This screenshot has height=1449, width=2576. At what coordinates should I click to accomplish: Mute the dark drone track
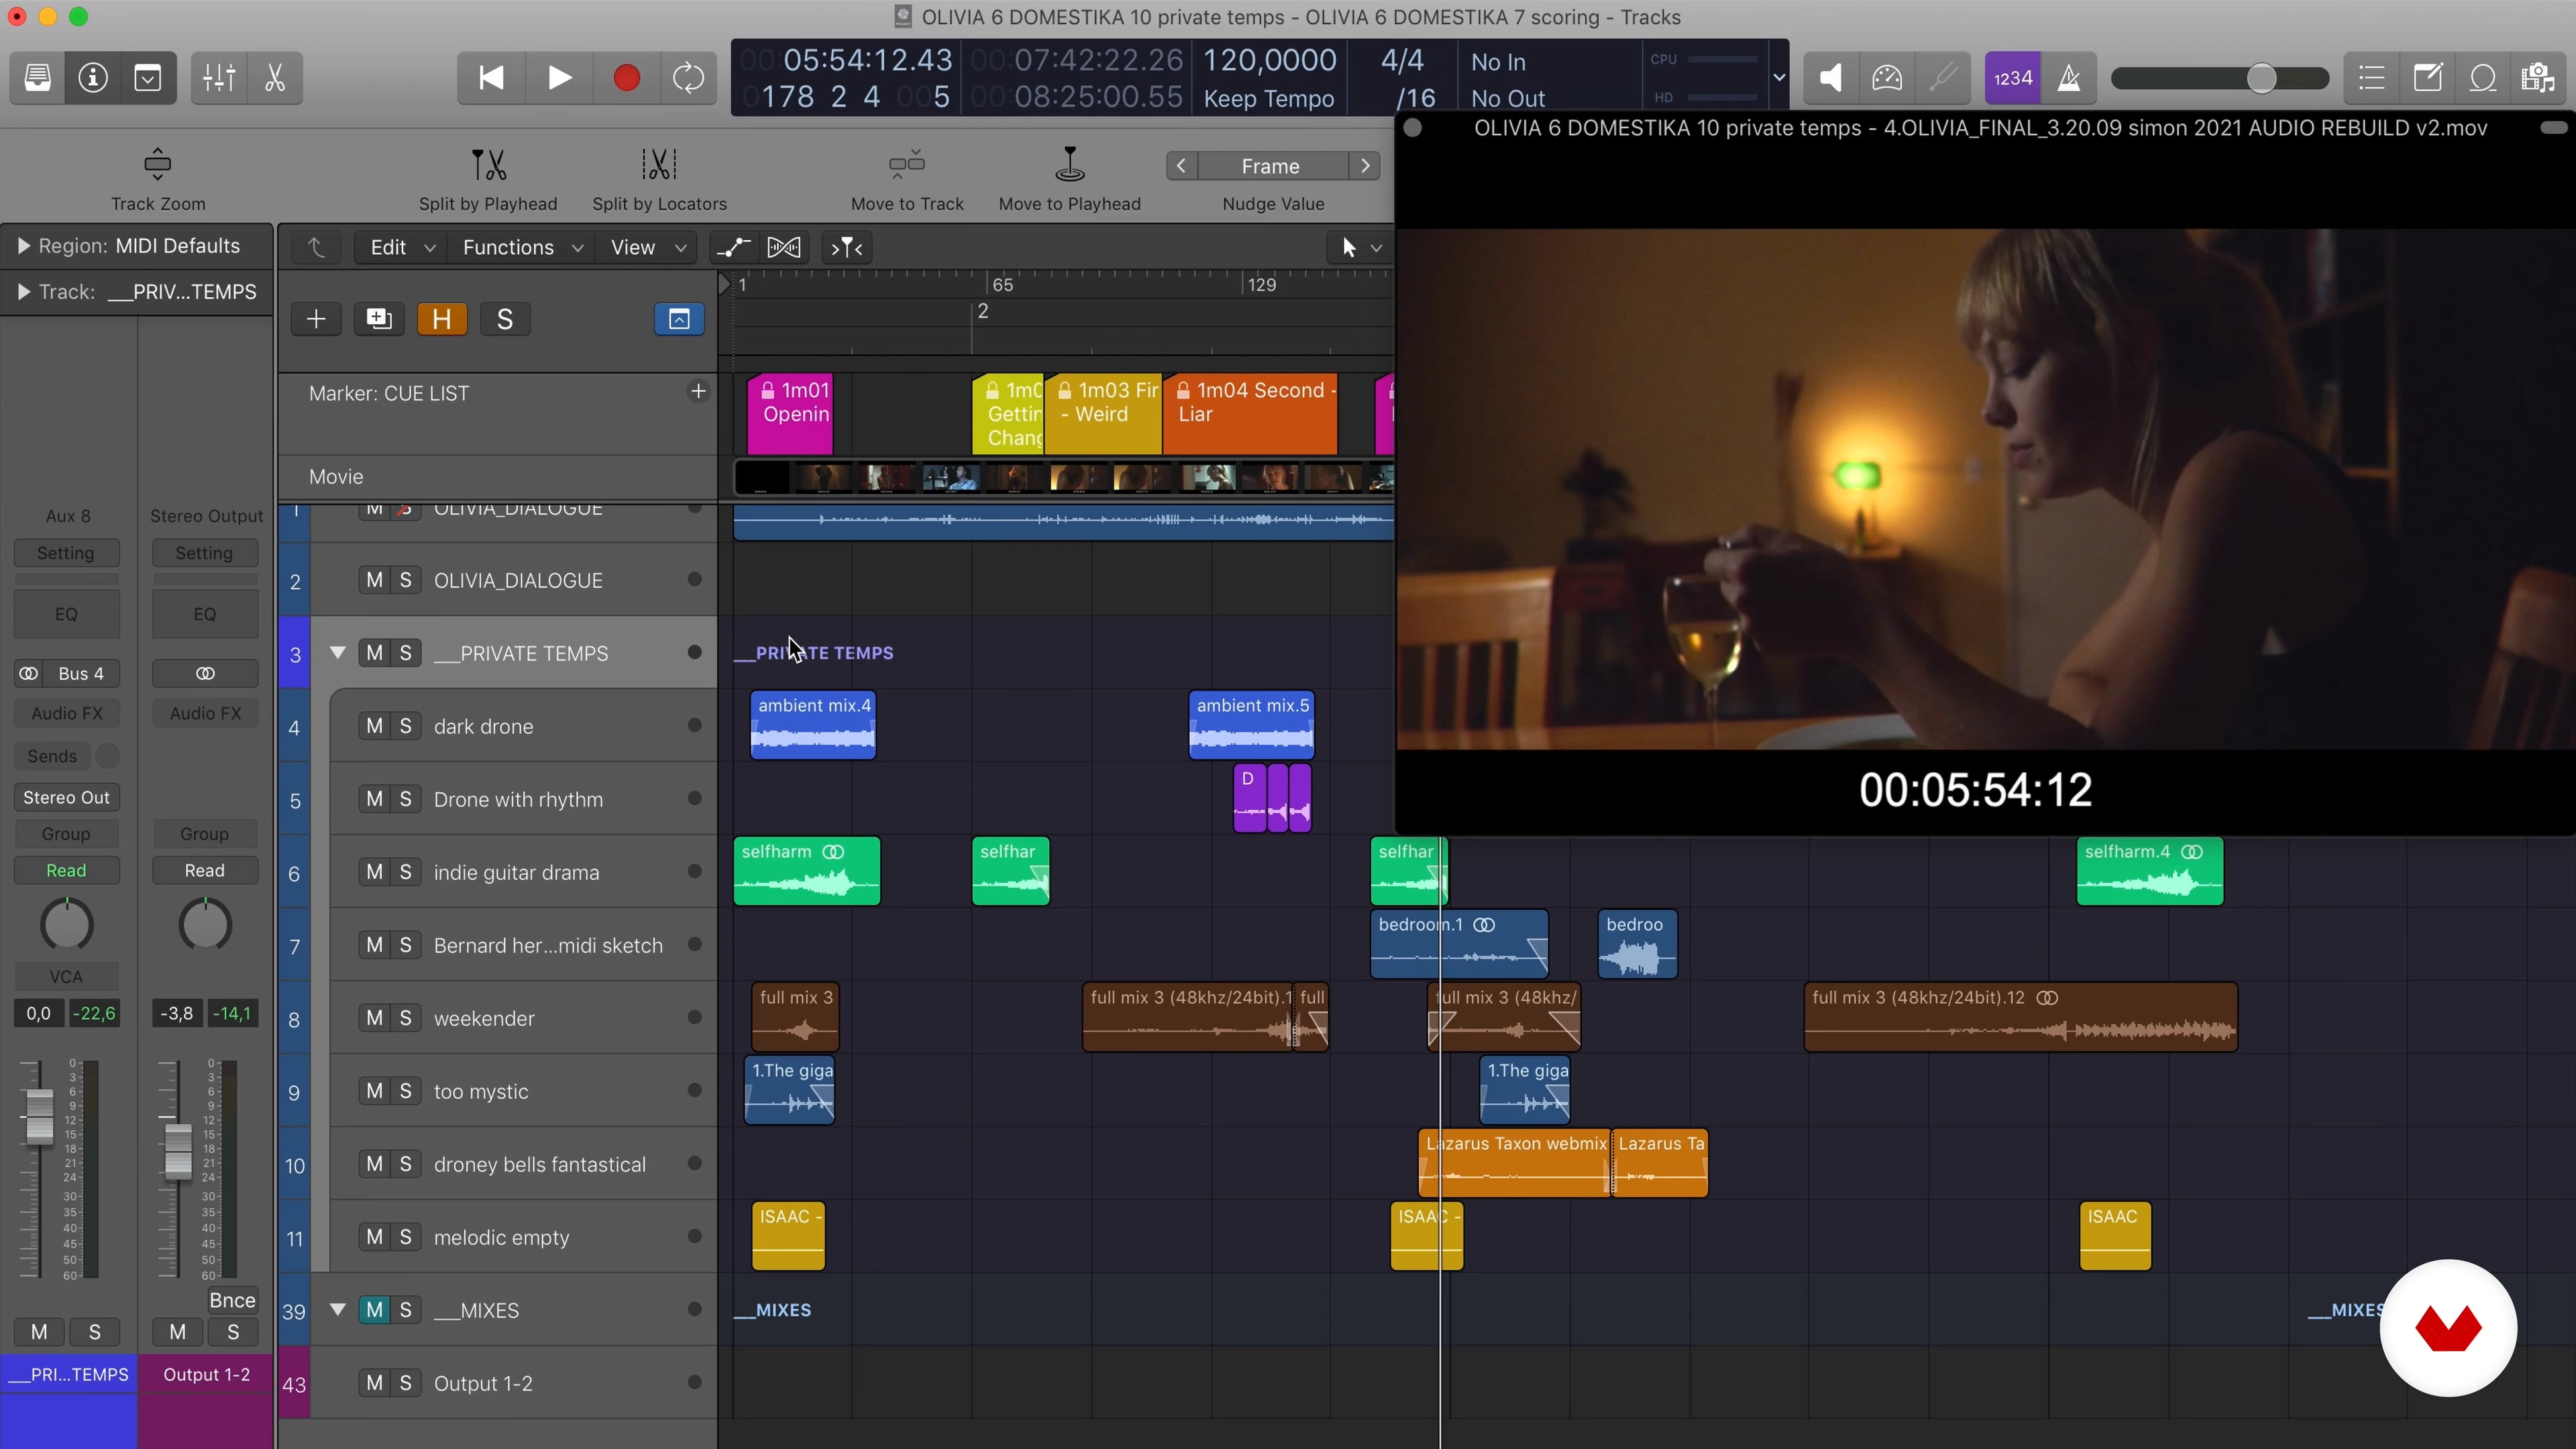tap(374, 726)
